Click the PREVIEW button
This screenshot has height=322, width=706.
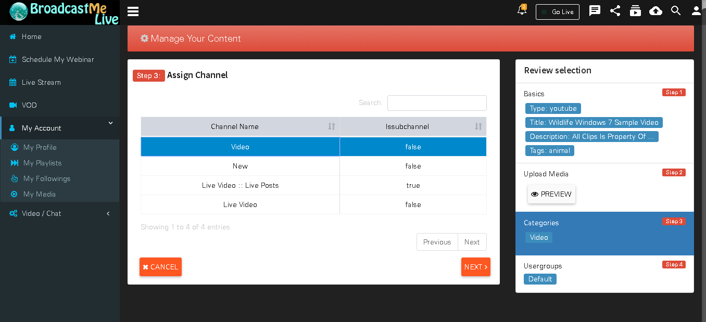pos(551,194)
